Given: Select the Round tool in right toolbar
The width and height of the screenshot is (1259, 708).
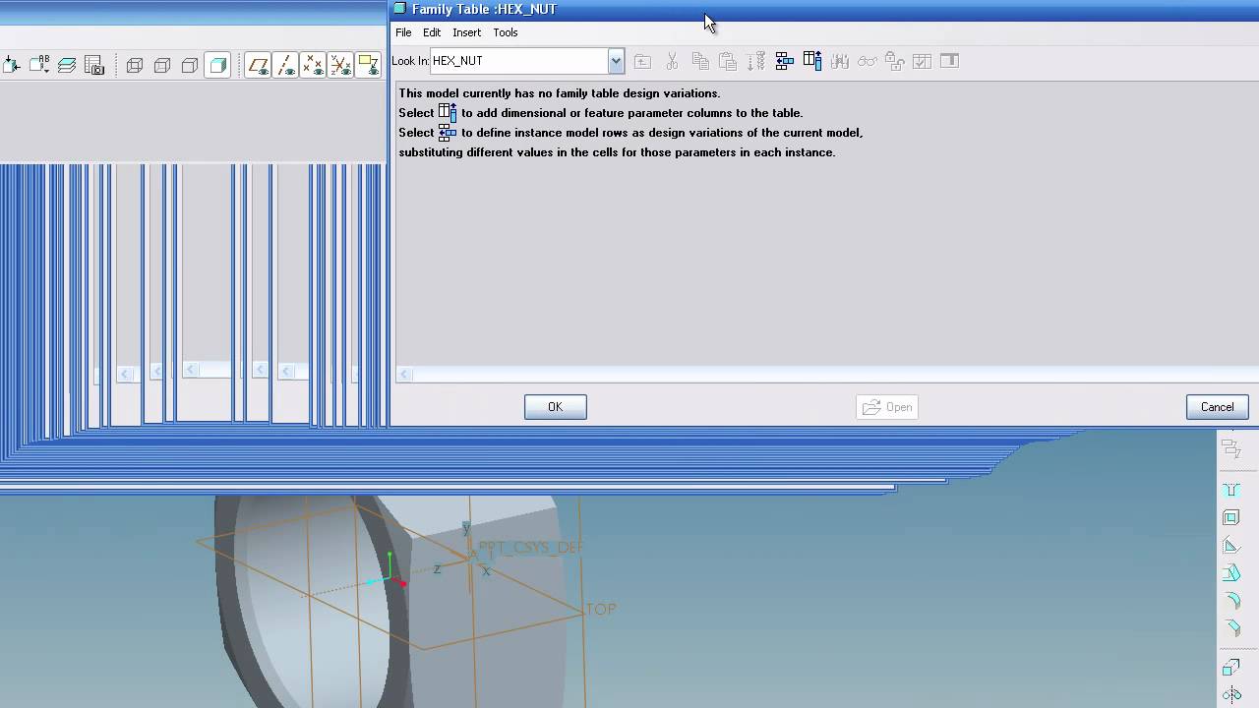Looking at the screenshot, I should click(1230, 601).
